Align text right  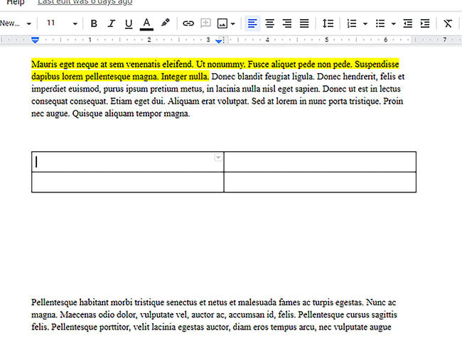pyautogui.click(x=287, y=23)
